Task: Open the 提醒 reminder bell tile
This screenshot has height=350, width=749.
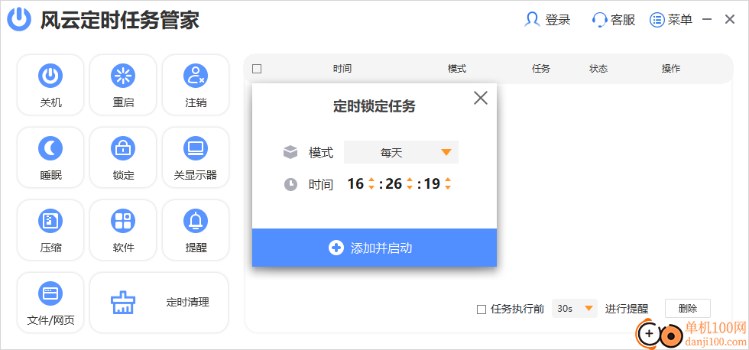Action: [x=196, y=230]
